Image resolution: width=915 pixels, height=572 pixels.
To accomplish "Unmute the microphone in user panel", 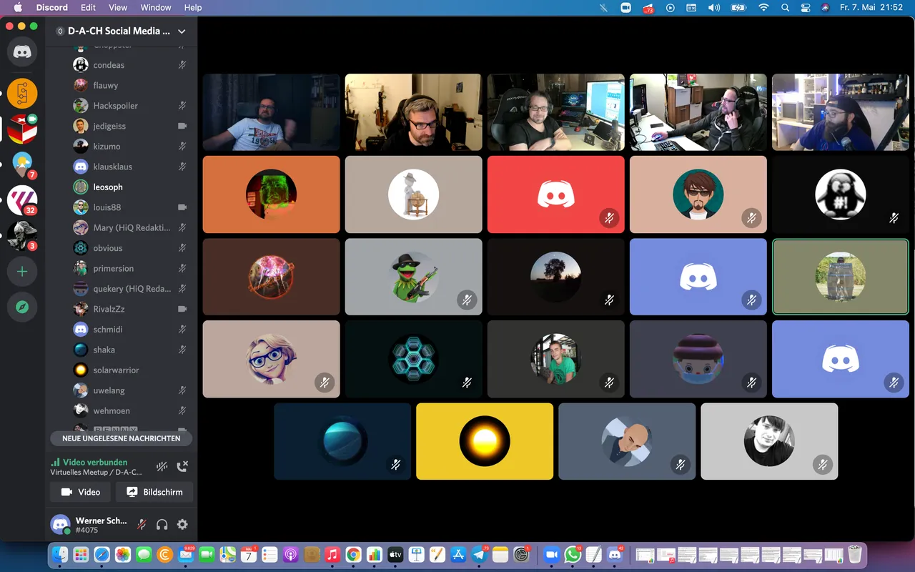I will point(142,524).
